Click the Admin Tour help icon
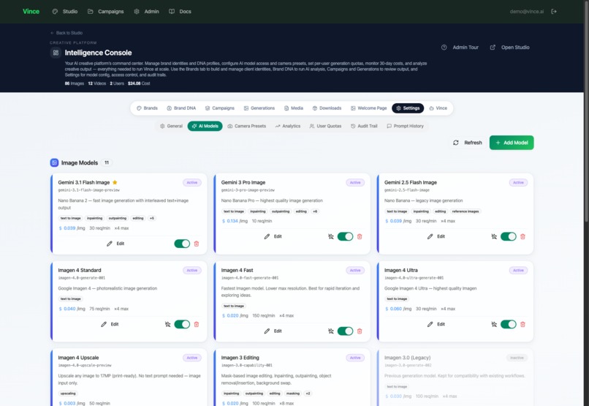Image resolution: width=589 pixels, height=406 pixels. click(x=444, y=48)
